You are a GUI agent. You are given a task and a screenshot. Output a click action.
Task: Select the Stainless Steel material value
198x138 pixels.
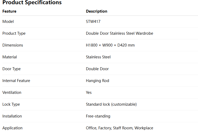(x=98, y=57)
